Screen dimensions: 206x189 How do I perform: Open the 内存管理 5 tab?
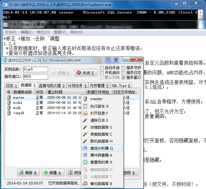(x=99, y=86)
